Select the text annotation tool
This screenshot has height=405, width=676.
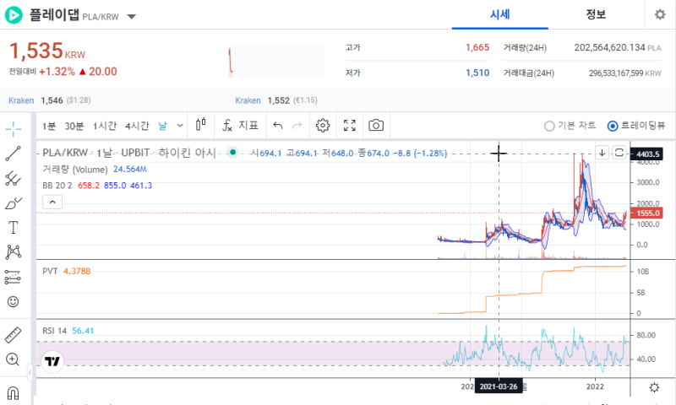coord(14,228)
